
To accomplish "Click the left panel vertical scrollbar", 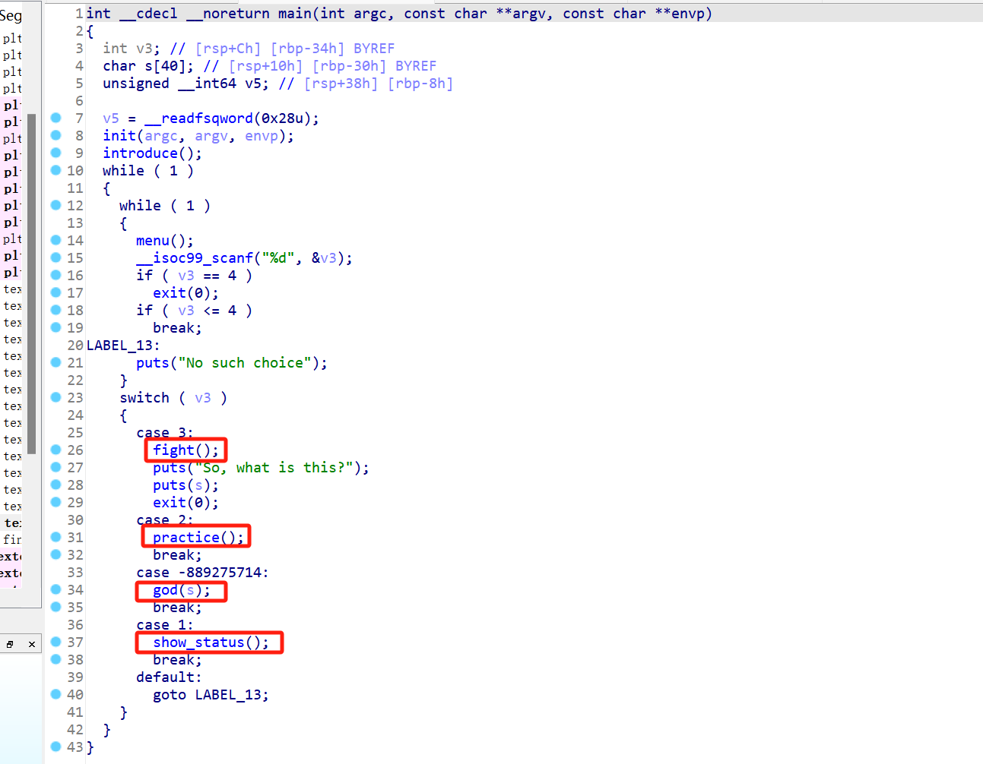I will point(31,281).
